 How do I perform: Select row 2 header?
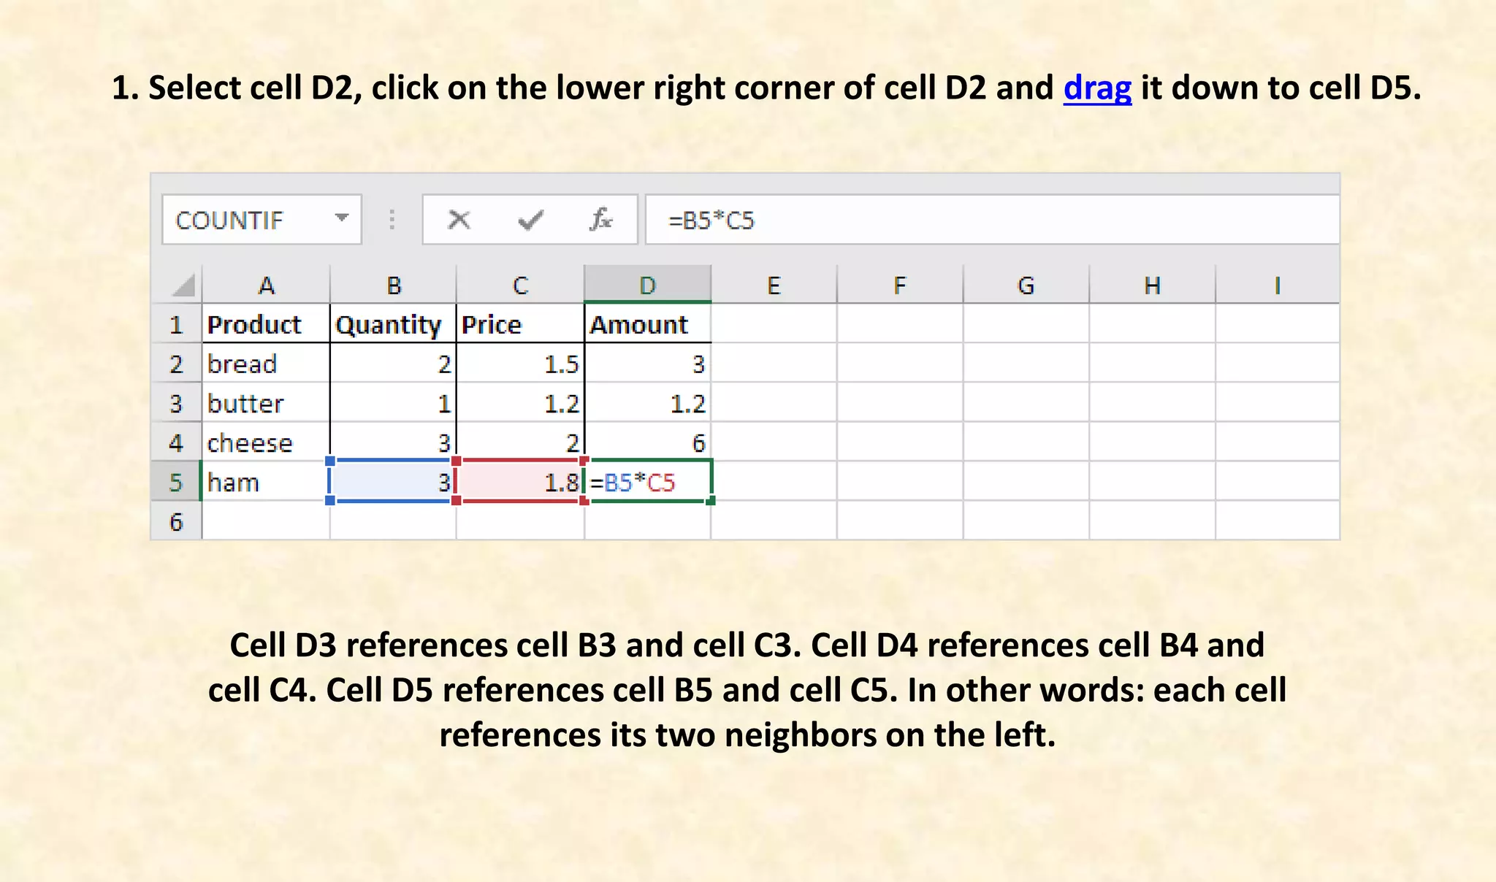[x=176, y=364]
